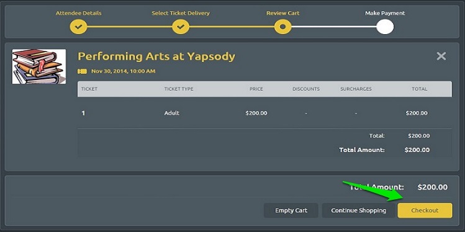Open the stacked books event thumbnail
The width and height of the screenshot is (465, 232).
[39, 66]
